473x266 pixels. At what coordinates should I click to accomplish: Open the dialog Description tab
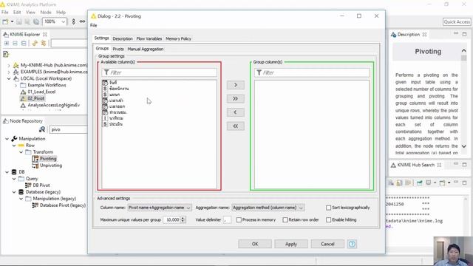click(123, 38)
